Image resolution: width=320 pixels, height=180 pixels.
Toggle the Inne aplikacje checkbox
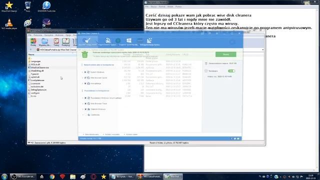(x=85, y=83)
